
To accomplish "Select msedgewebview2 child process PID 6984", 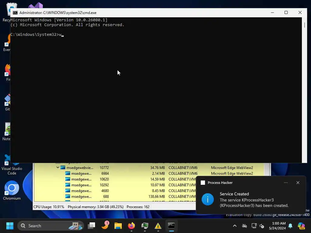I will click(x=149, y=173).
